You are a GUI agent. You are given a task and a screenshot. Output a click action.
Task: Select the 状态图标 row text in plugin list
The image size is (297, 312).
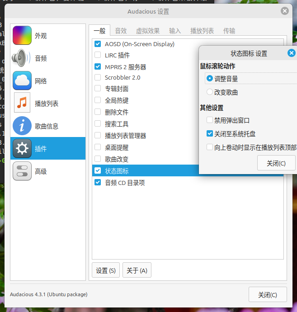(117, 171)
